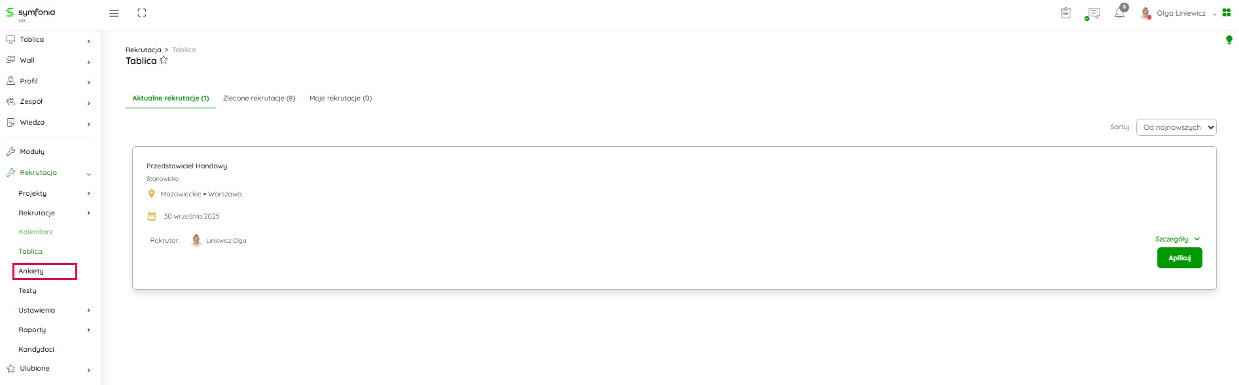Open the clipboard tasks icon in top bar

tap(1065, 12)
